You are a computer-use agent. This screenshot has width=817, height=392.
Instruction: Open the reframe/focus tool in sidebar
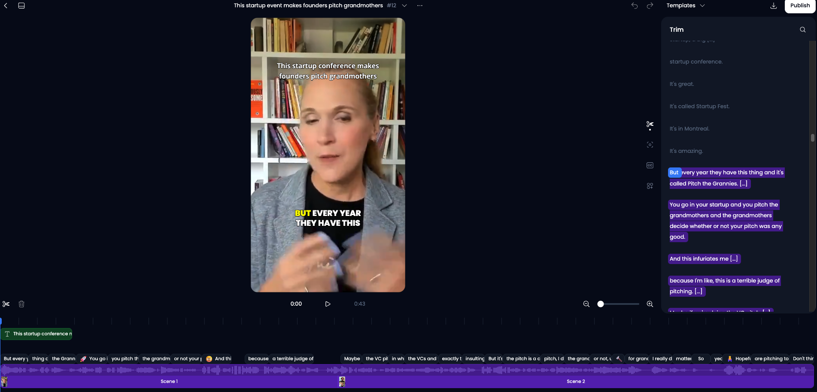coord(650,145)
